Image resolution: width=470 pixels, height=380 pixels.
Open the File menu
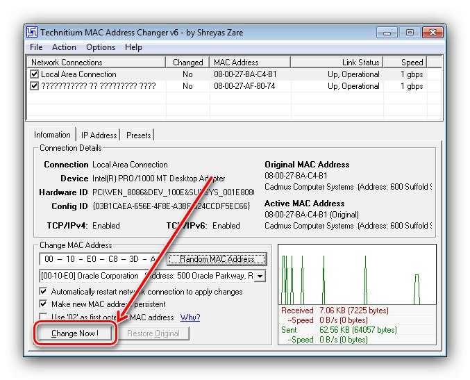pyautogui.click(x=36, y=47)
